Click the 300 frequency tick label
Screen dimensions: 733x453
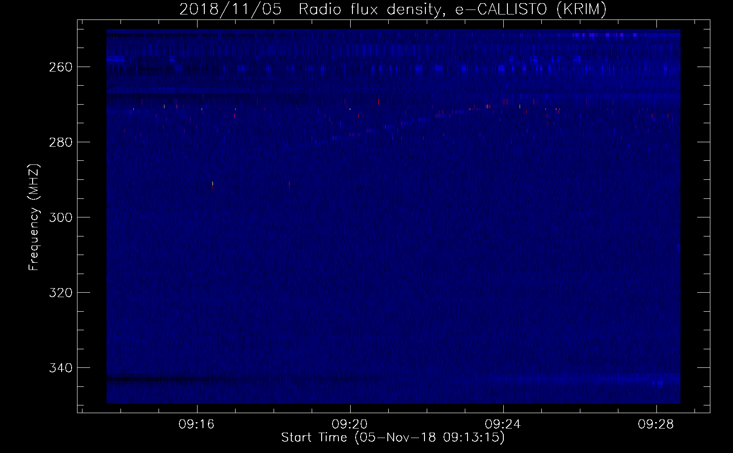click(x=60, y=217)
